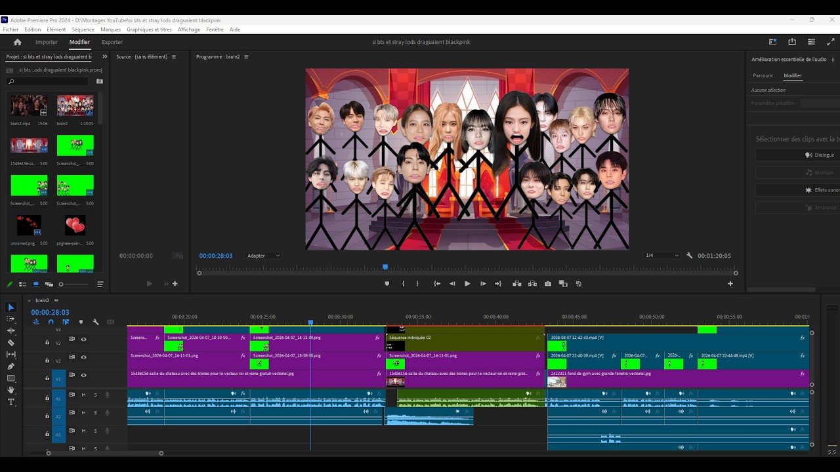Toggle full screen video icon
Viewport: 840px width, 472px height.
pyautogui.click(x=831, y=42)
